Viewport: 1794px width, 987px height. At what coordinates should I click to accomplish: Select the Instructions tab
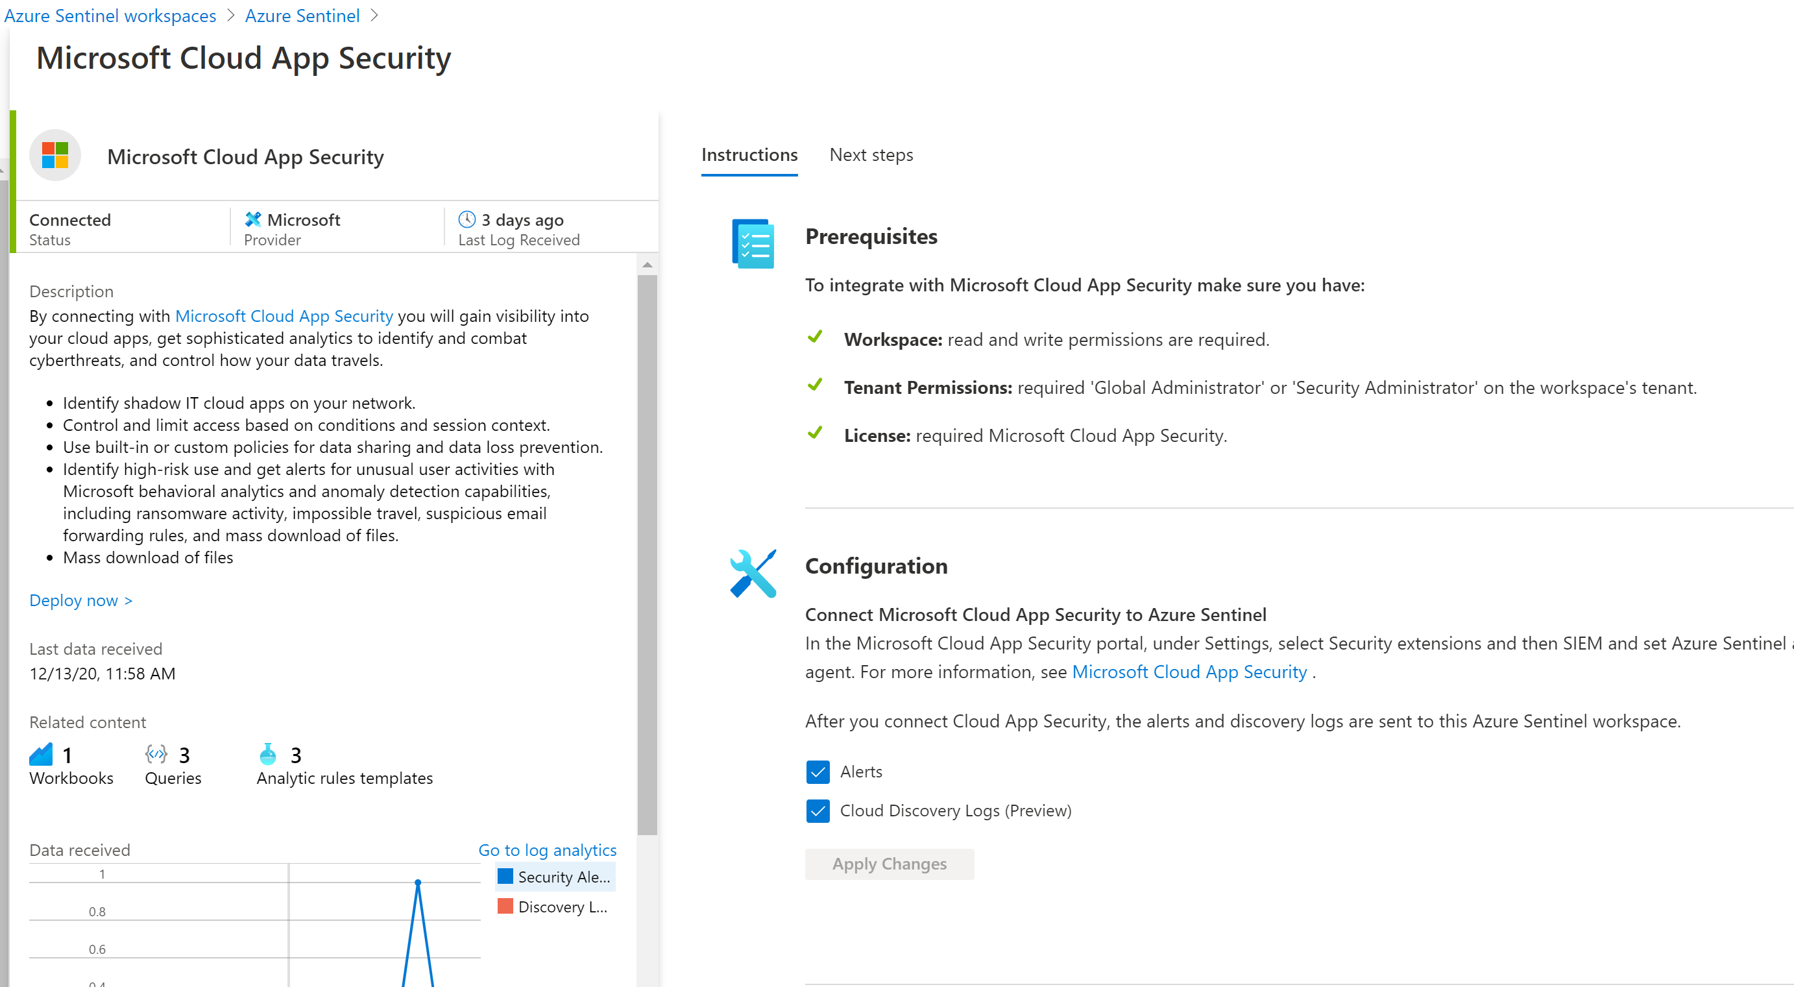(749, 154)
